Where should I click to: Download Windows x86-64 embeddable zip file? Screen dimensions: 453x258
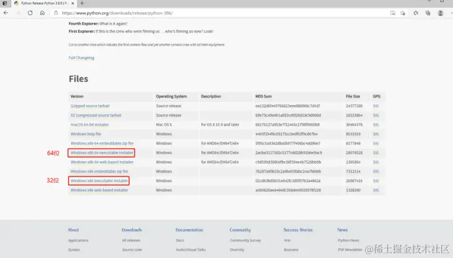pyautogui.click(x=102, y=143)
